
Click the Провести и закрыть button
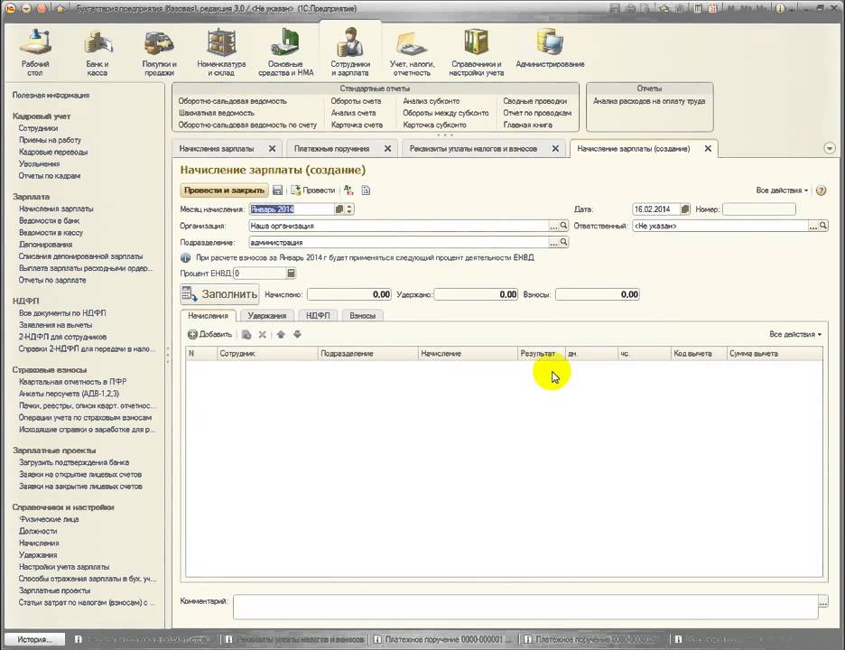click(x=224, y=190)
